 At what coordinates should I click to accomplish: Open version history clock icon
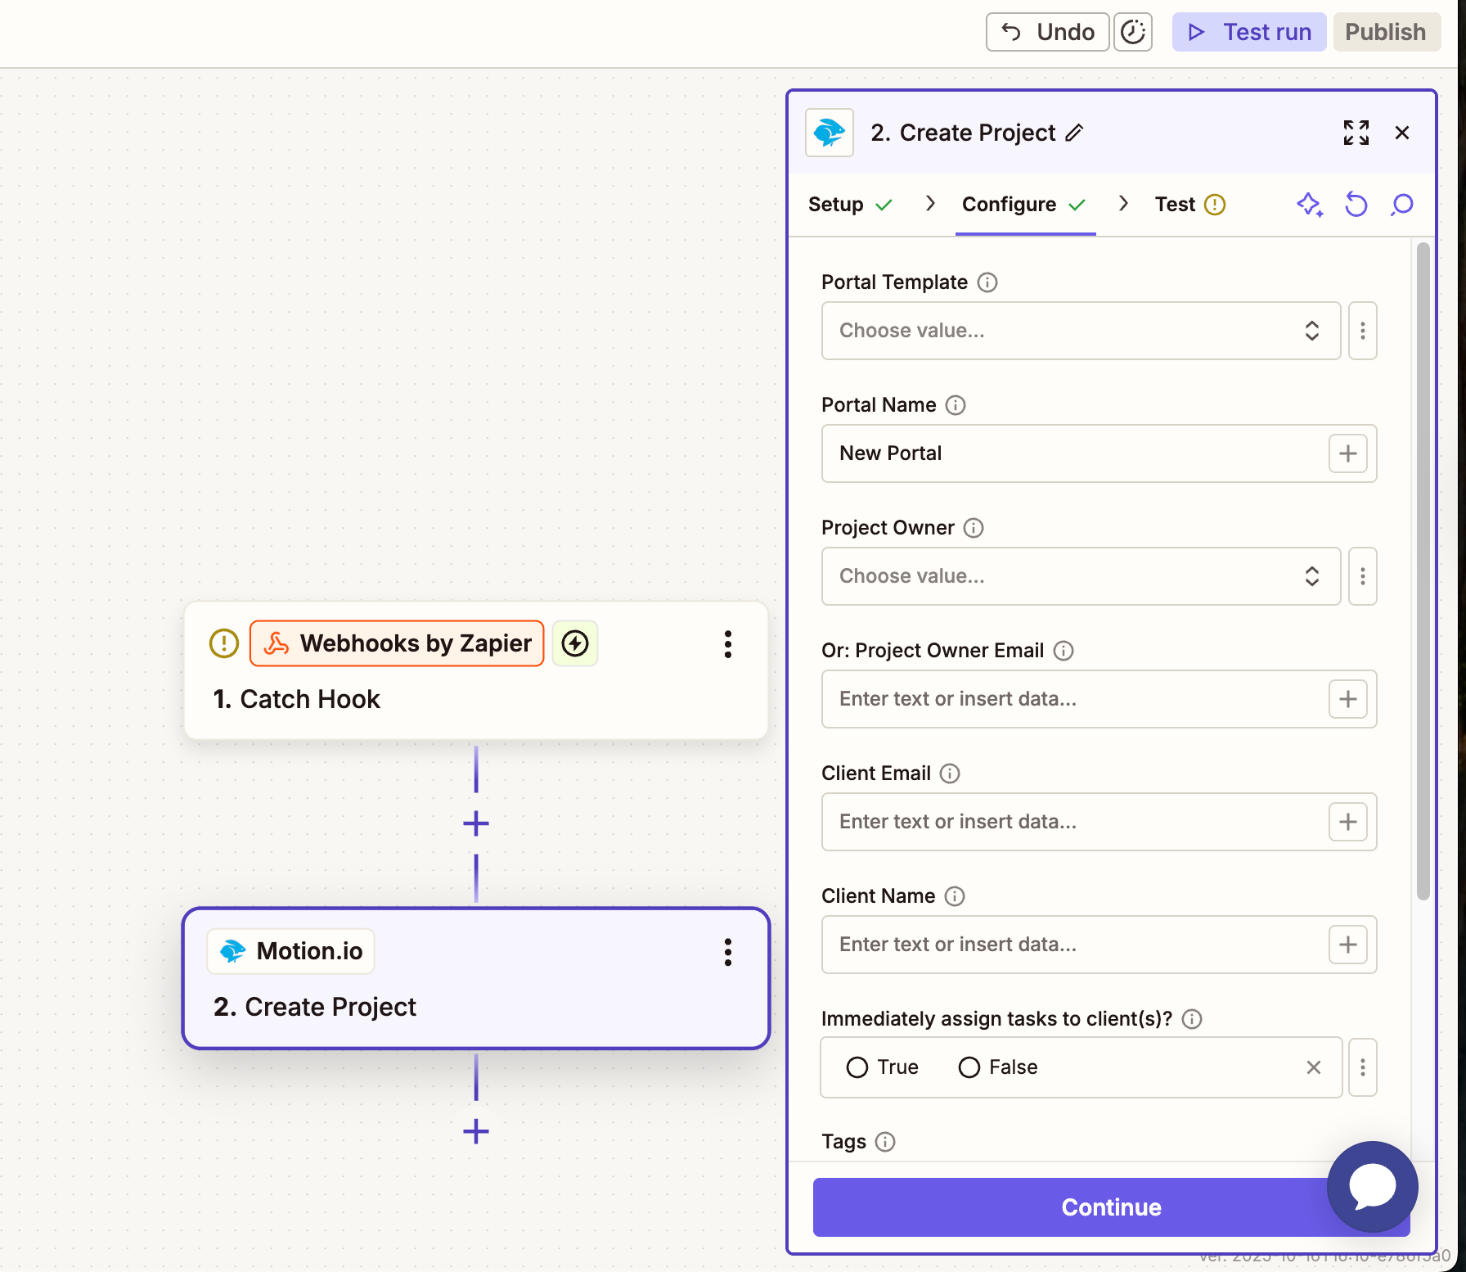pyautogui.click(x=1133, y=32)
